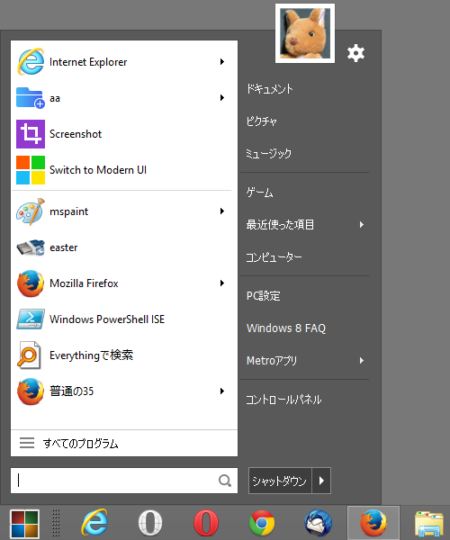This screenshot has height=540, width=450.
Task: Click the hamburger icon beside すべてのプログラム
Action: coord(27,443)
